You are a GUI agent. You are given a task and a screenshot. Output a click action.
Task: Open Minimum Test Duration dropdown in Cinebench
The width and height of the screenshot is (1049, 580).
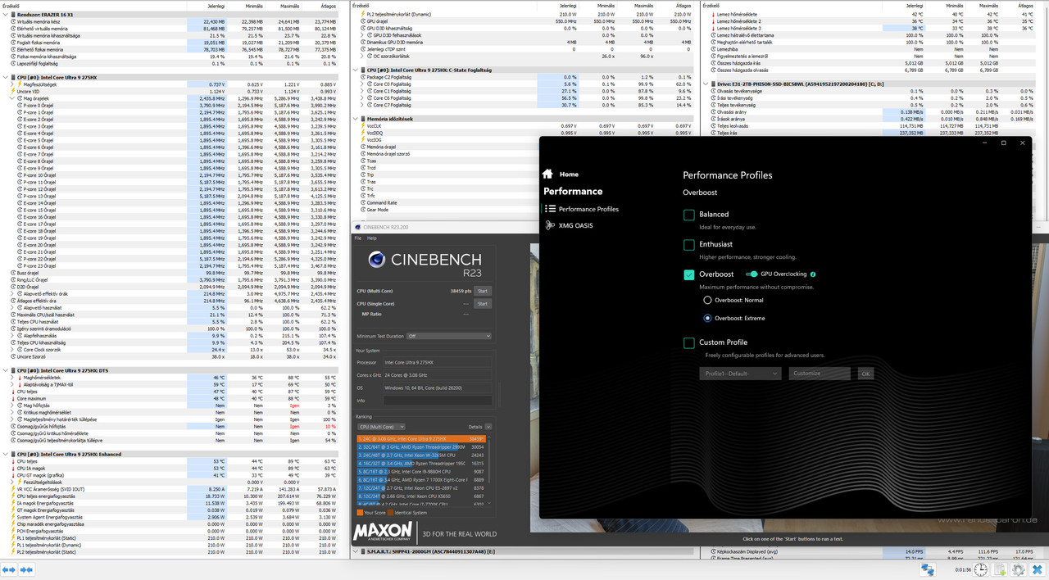coord(449,336)
